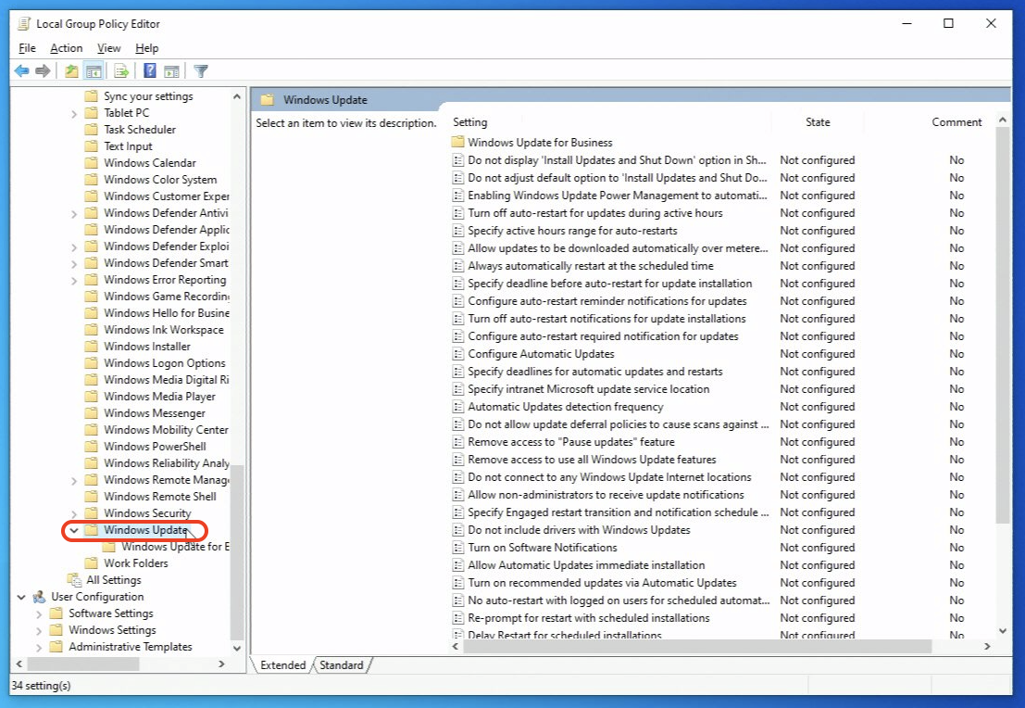1025x708 pixels.
Task: Select 'Turn off auto-restart for updates during active hours'
Action: pos(594,213)
